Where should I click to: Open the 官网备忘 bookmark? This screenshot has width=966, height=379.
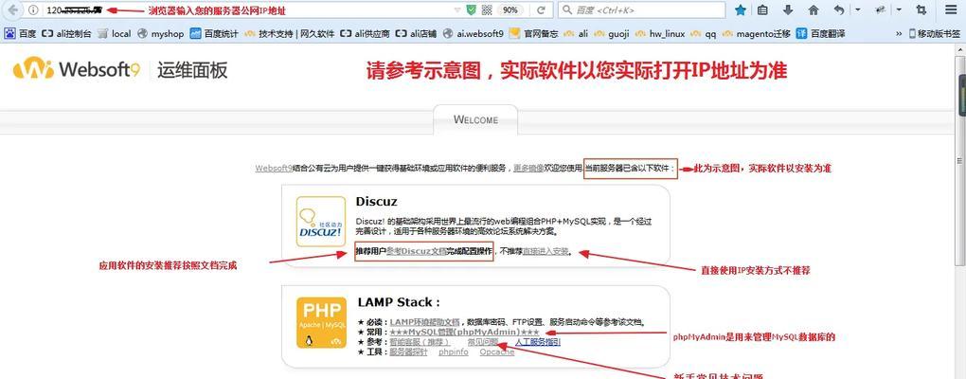[x=533, y=34]
